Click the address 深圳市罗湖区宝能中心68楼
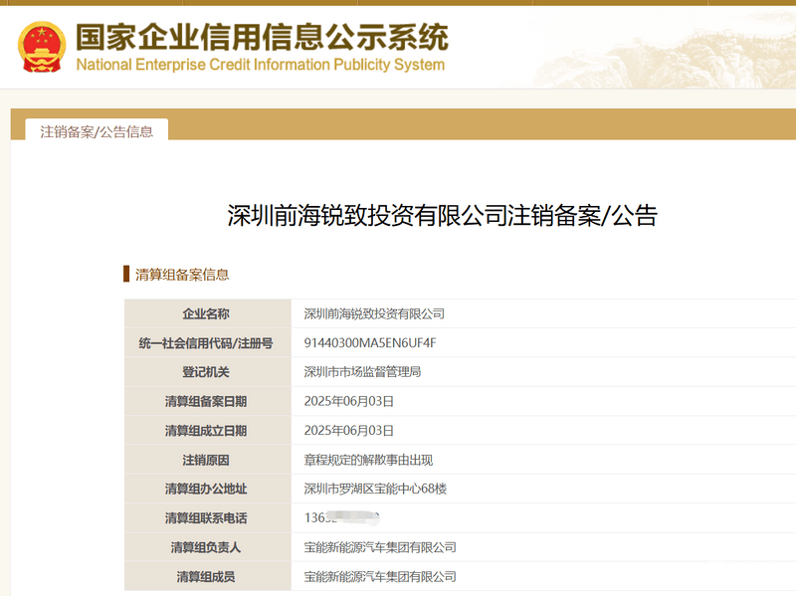This screenshot has width=796, height=596. pos(375,489)
